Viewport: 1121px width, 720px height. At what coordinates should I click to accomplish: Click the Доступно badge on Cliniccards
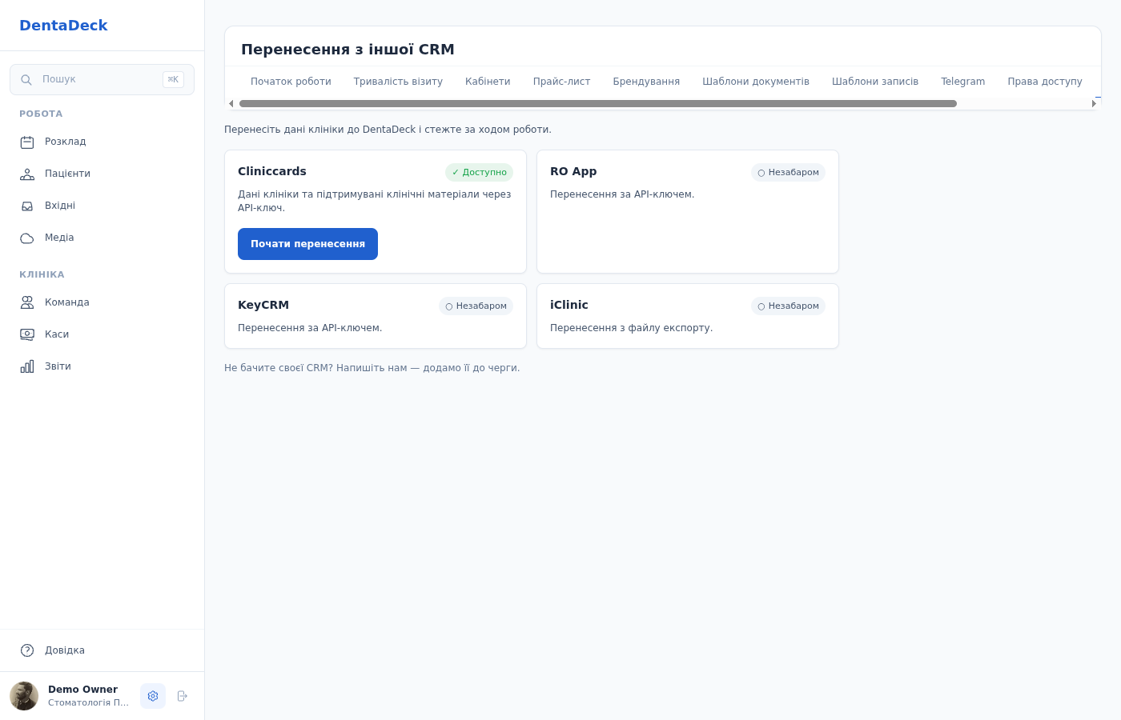click(x=479, y=172)
